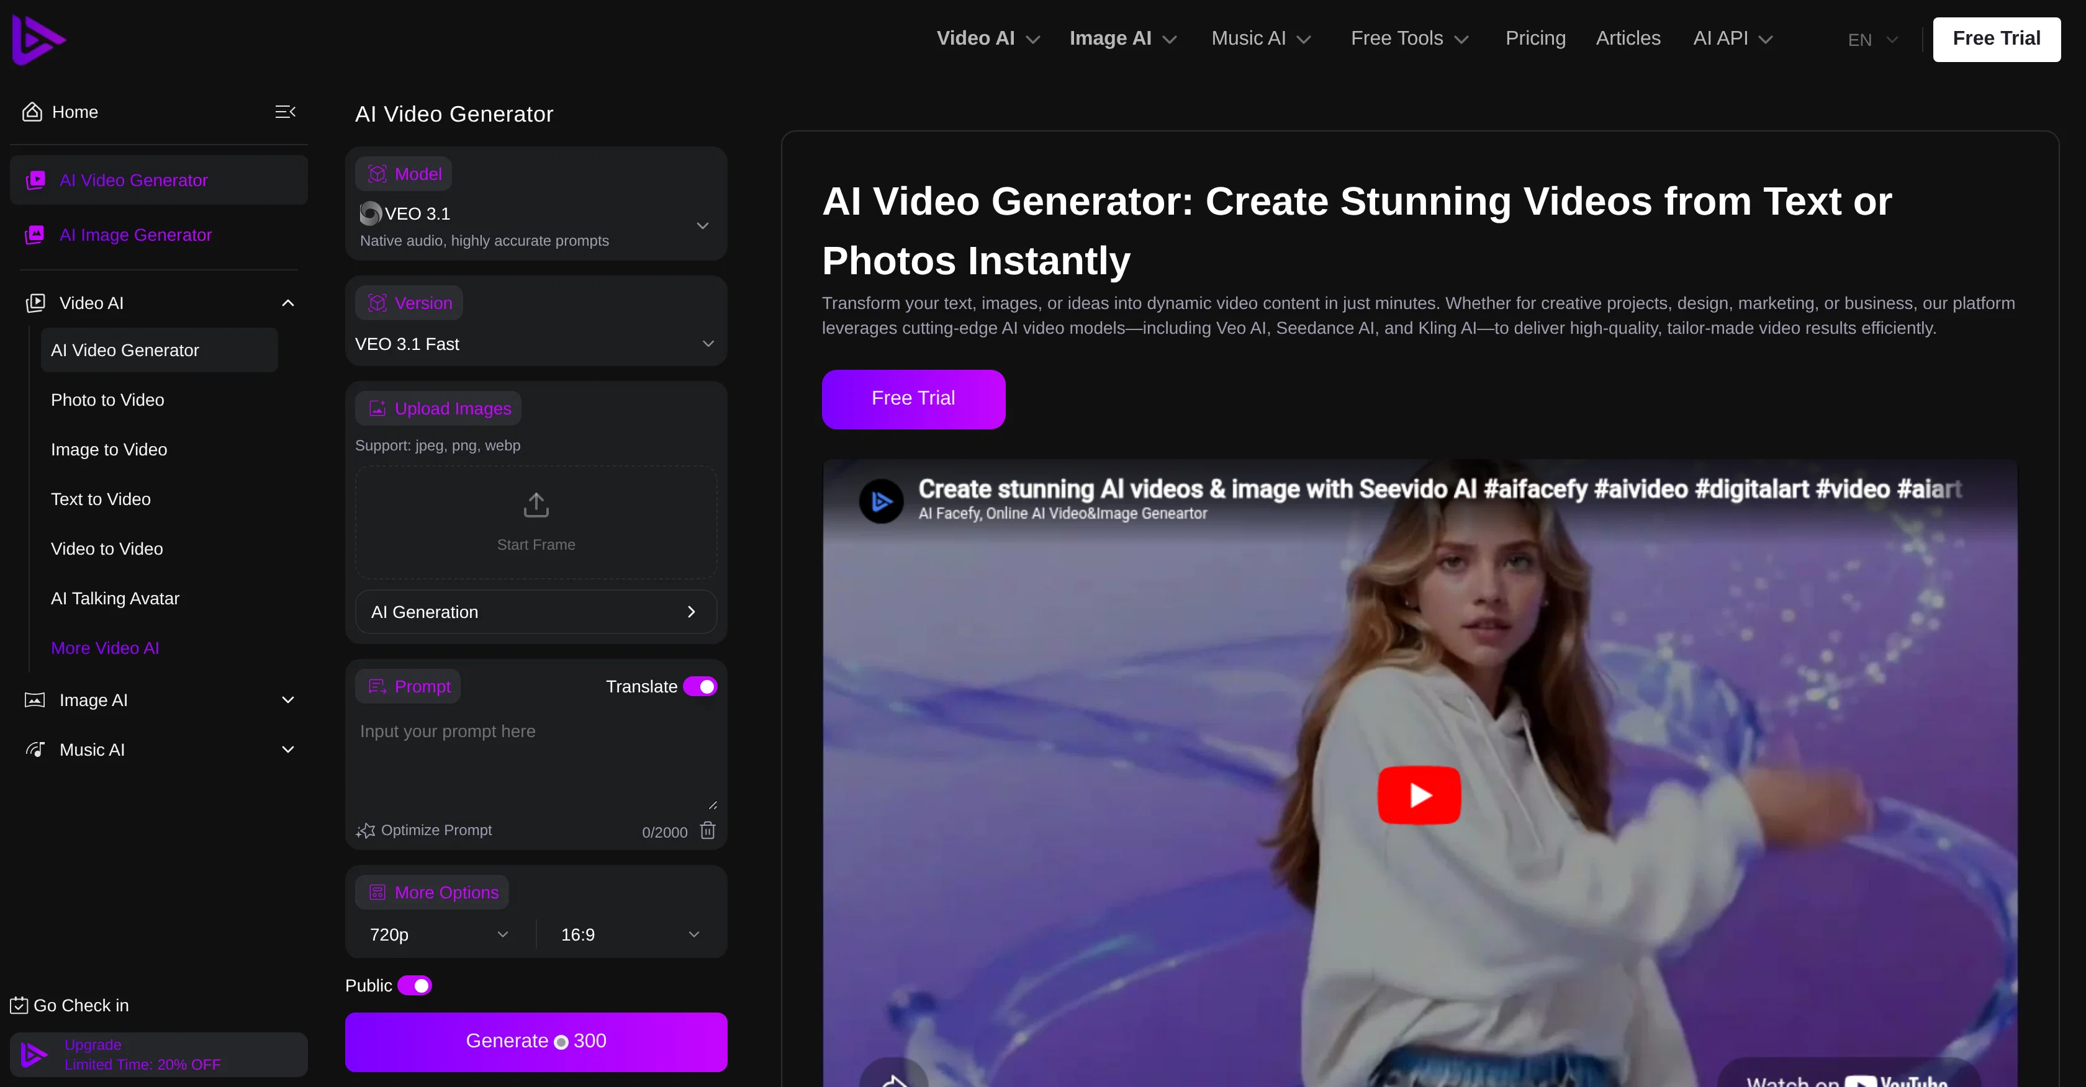Image resolution: width=2086 pixels, height=1087 pixels.
Task: Open the Image AI top menu
Action: [x=1123, y=38]
